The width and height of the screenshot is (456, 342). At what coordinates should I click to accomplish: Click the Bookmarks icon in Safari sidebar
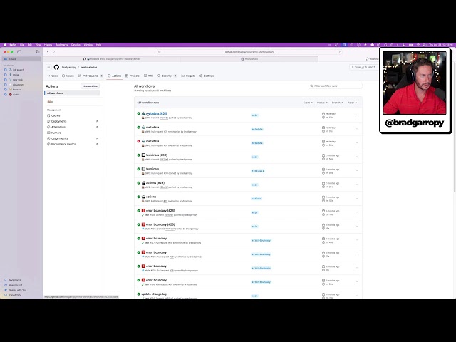click(6, 280)
